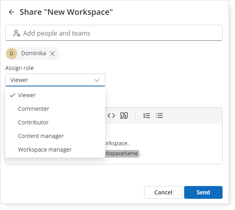Click the WorkspaceName placeholder tag
235x210 pixels.
click(122, 154)
